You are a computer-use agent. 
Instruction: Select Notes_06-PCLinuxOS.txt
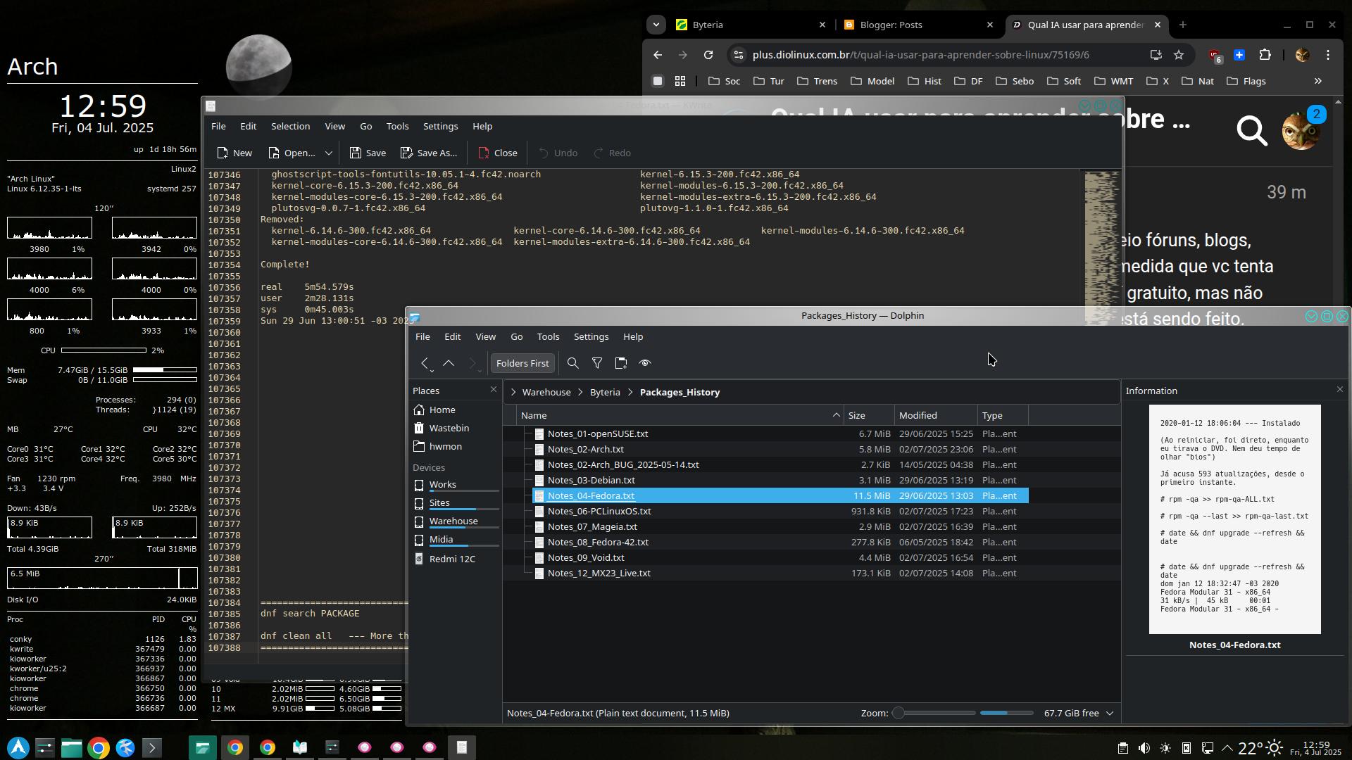599,511
